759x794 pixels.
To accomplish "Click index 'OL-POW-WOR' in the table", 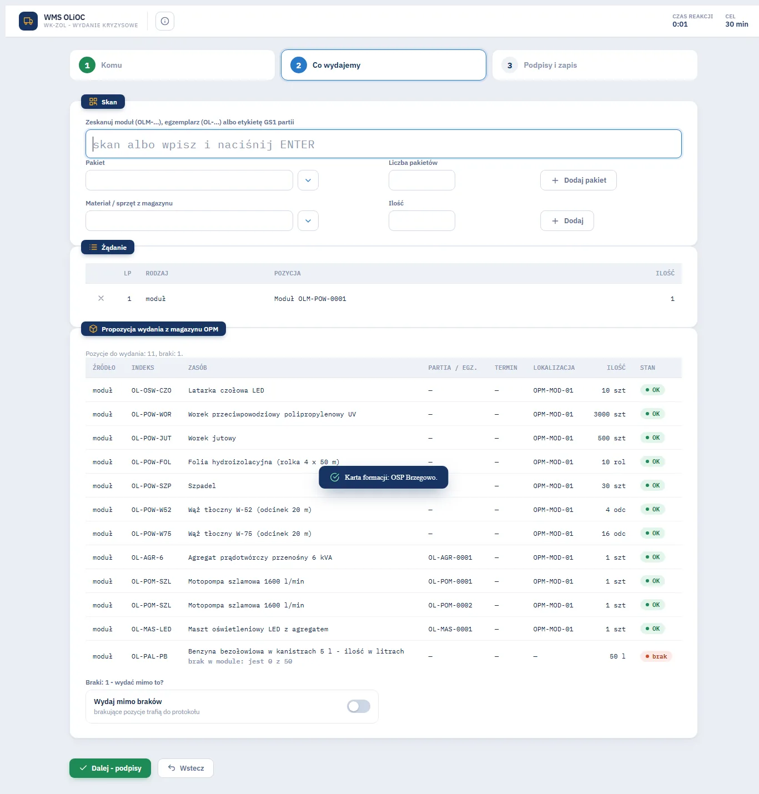I will [152, 414].
